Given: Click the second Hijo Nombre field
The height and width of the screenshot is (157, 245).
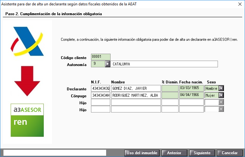Looking at the screenshot, I should 136,109.
